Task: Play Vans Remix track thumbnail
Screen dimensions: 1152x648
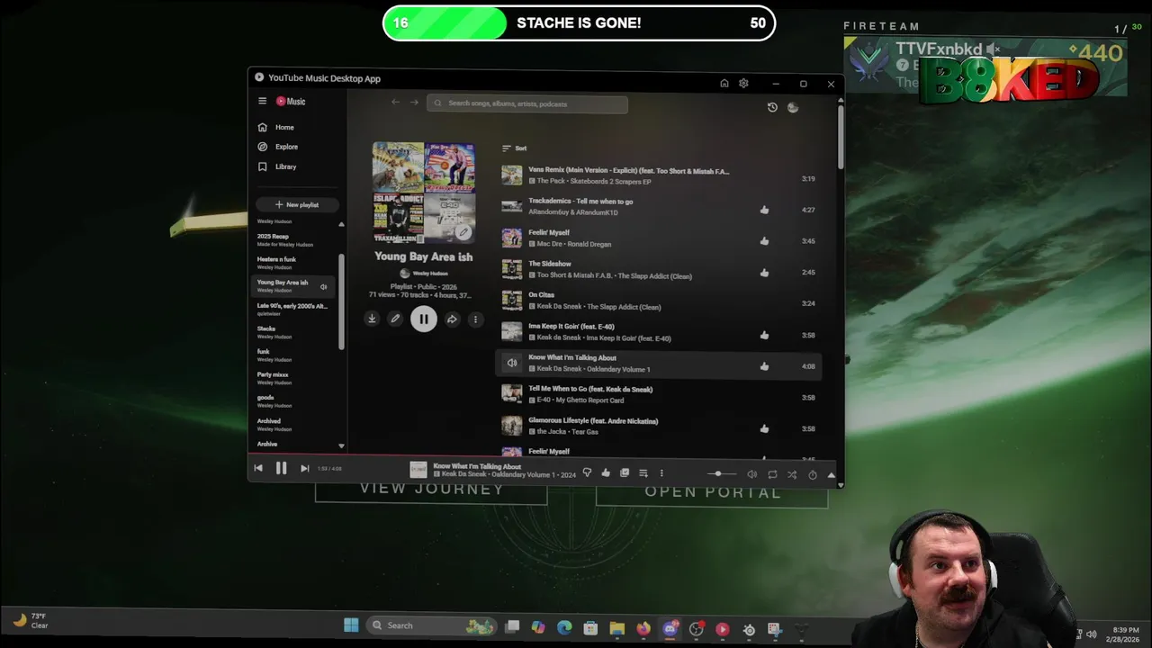Action: point(511,175)
